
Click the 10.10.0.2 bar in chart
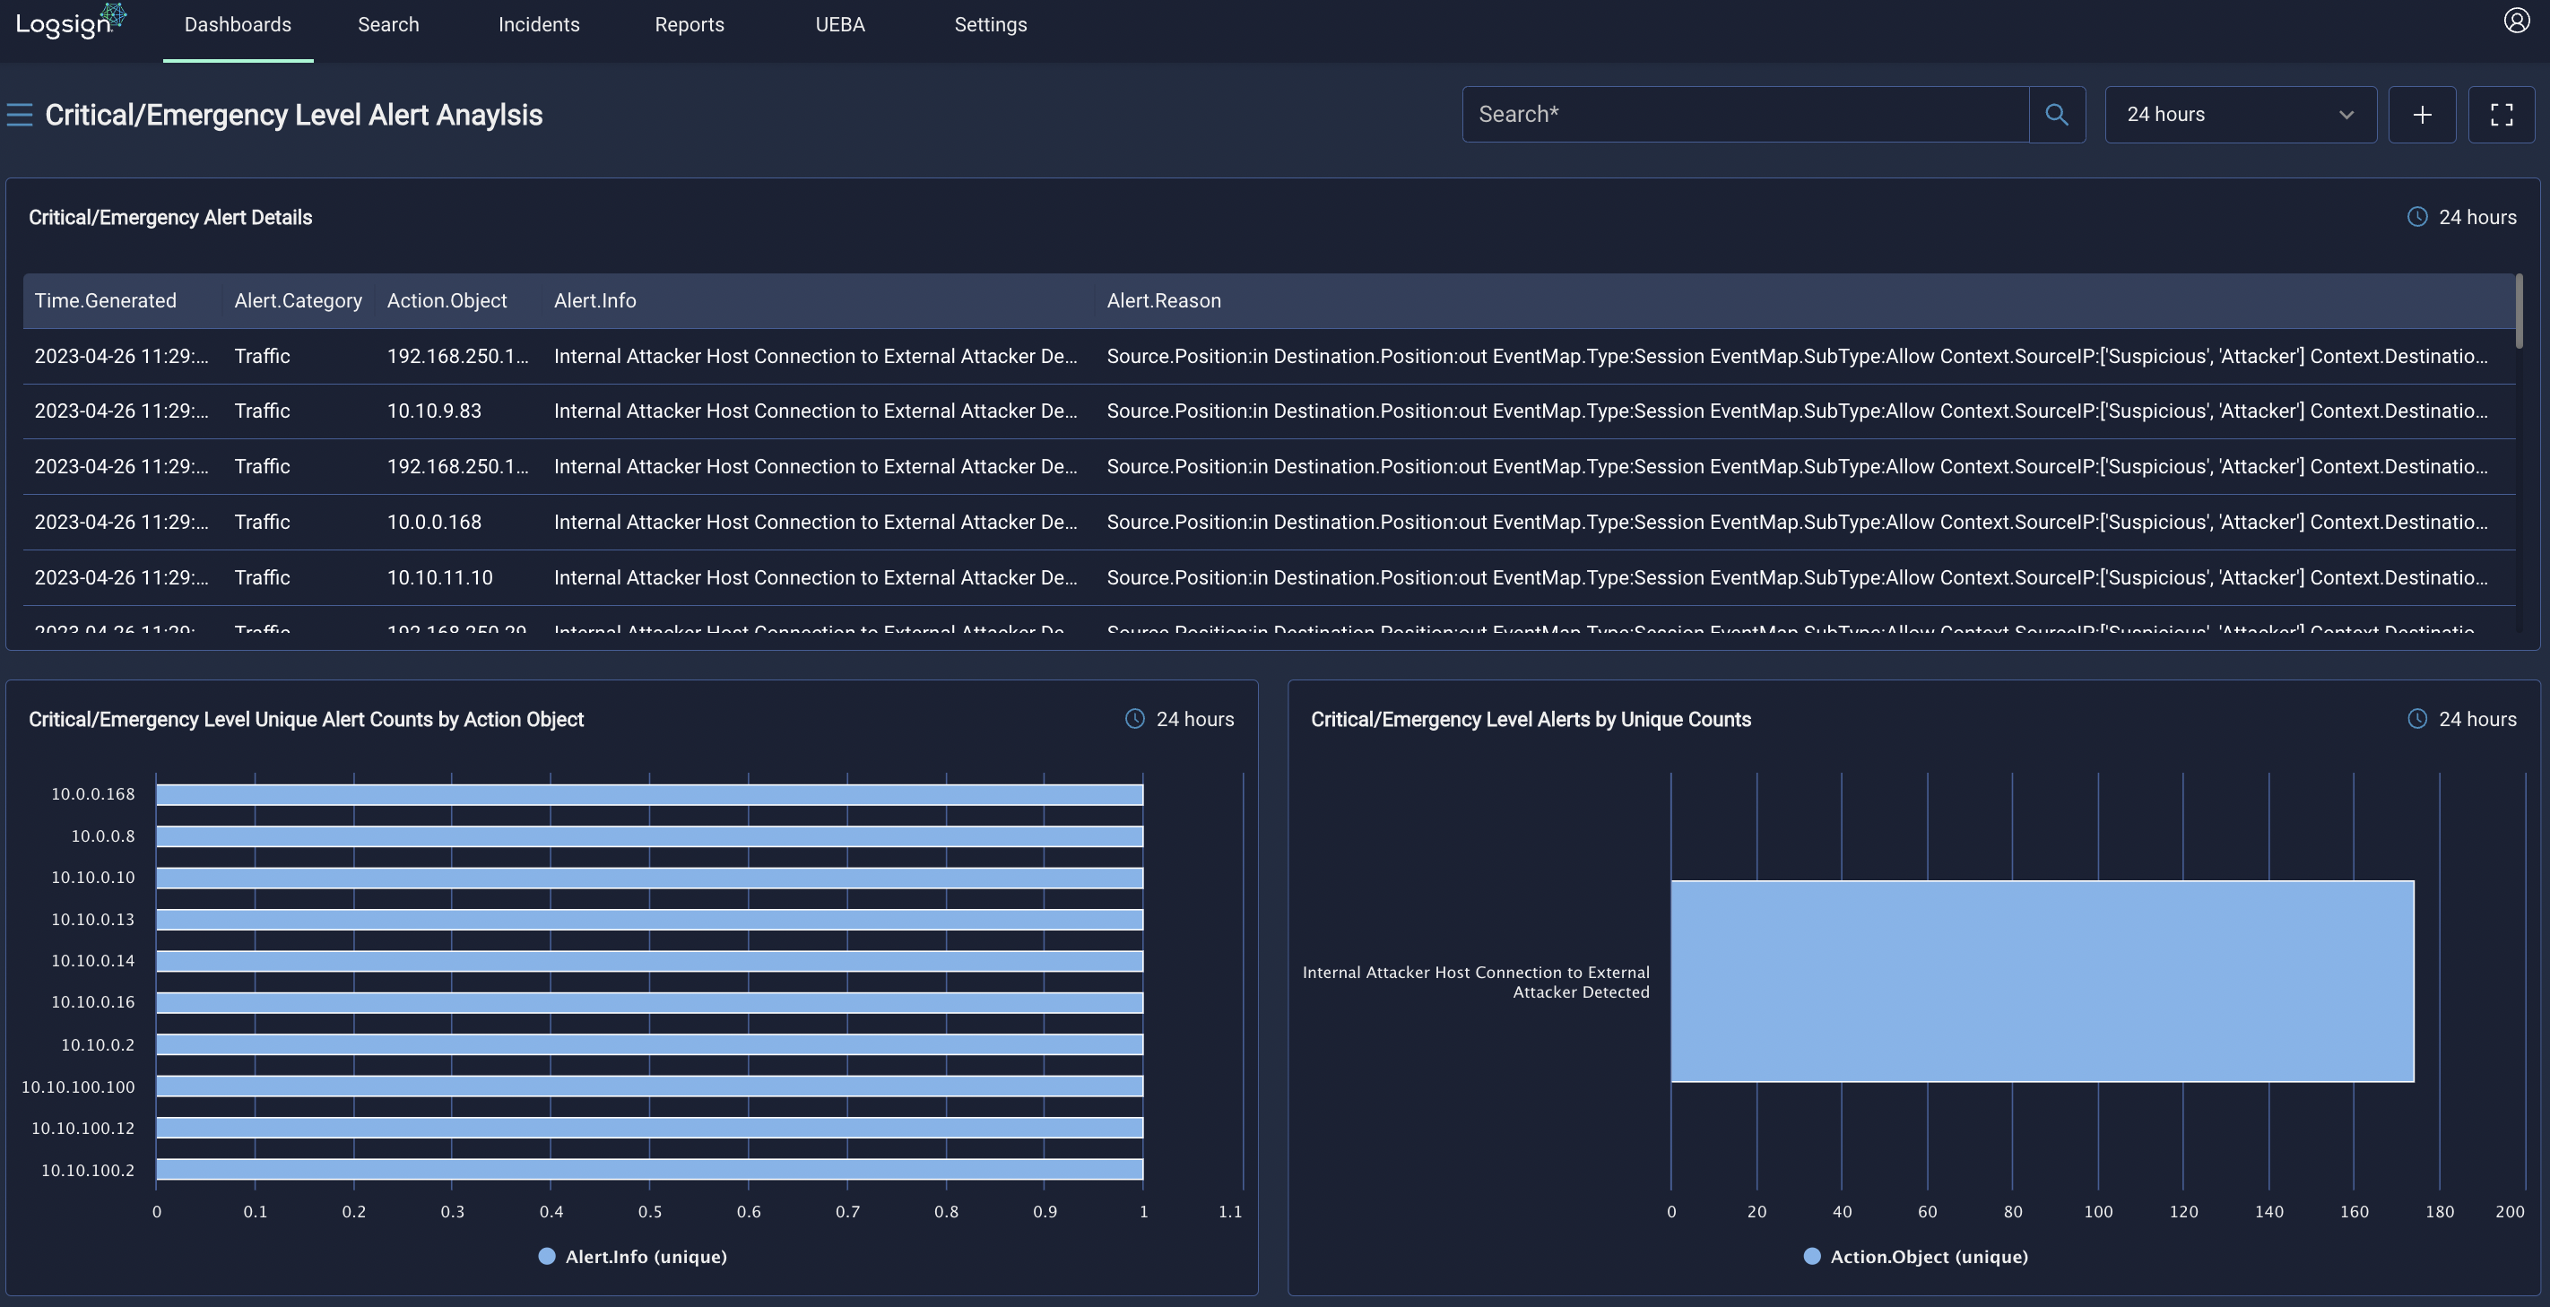click(649, 1043)
